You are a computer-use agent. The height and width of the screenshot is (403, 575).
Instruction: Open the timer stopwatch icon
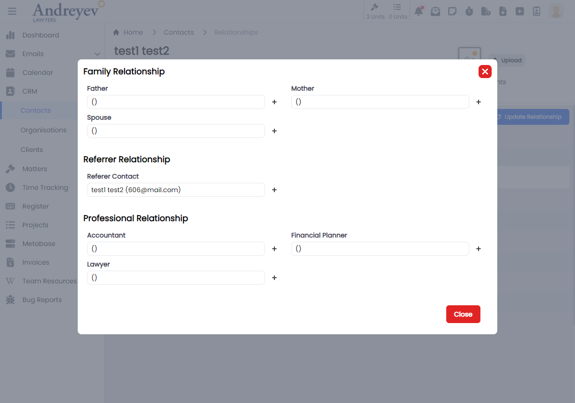(x=469, y=11)
